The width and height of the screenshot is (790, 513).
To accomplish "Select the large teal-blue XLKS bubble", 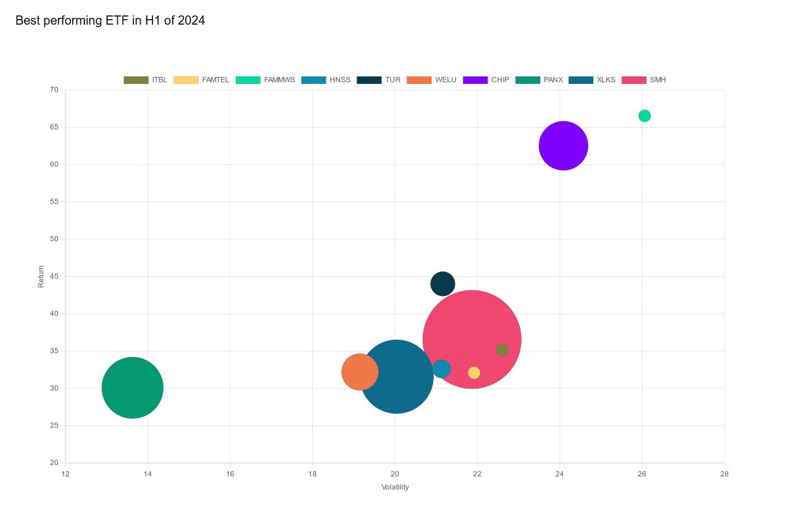I will [396, 376].
